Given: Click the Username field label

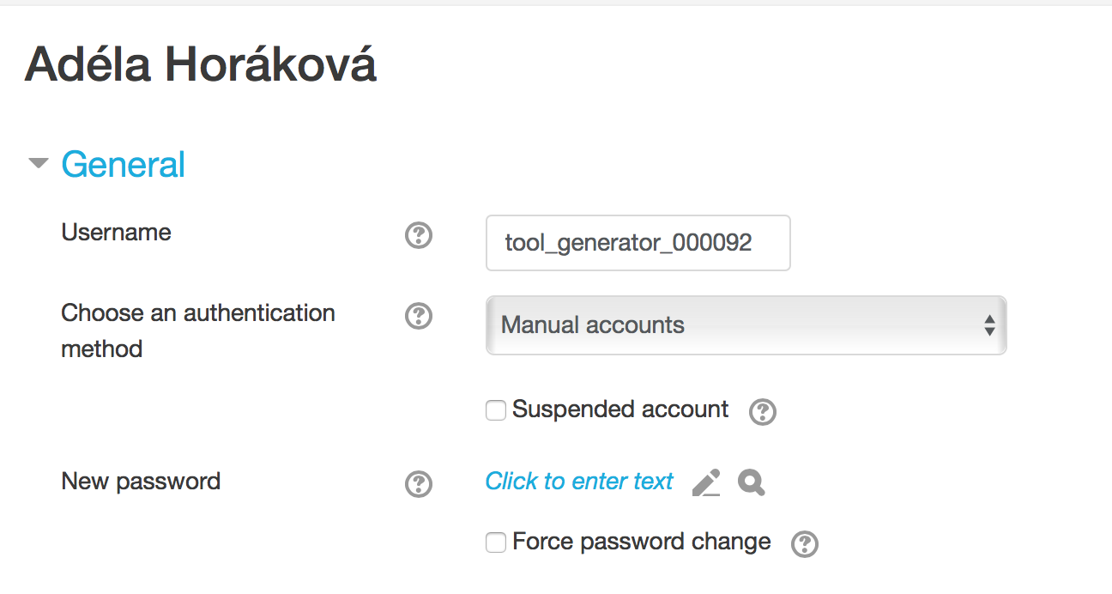Looking at the screenshot, I should (x=116, y=233).
